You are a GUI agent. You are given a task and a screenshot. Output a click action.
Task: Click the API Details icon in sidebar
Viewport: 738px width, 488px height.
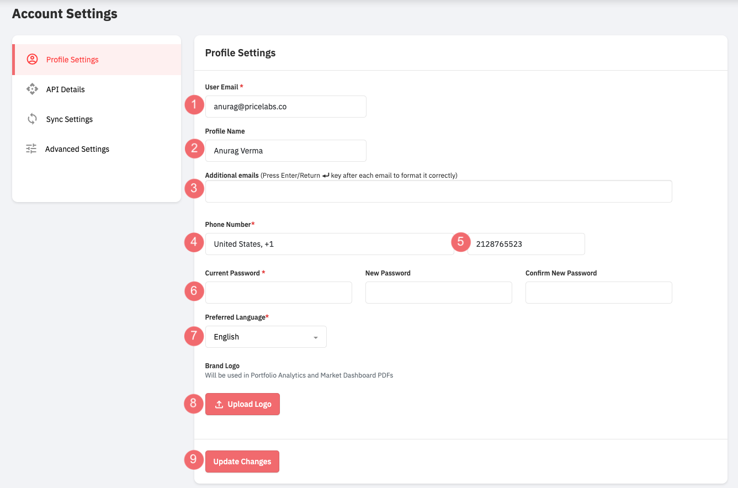(32, 89)
